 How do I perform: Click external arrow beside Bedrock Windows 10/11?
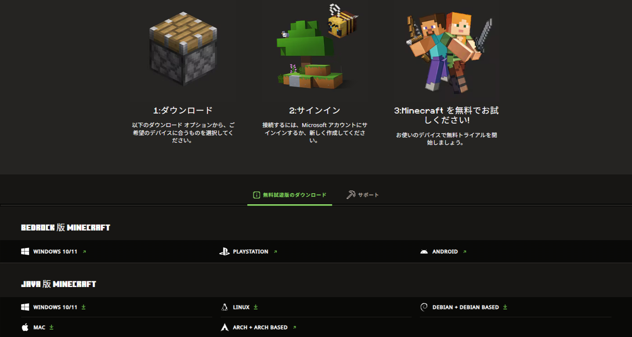click(x=84, y=252)
